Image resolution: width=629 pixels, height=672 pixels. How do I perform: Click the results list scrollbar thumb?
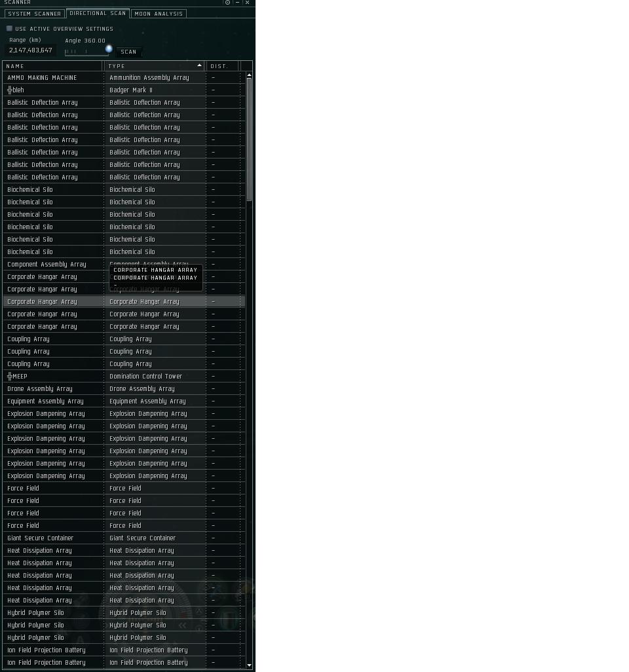coord(249,140)
